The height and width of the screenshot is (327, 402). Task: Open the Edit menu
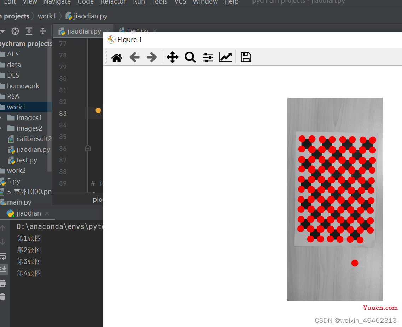coord(10,2)
